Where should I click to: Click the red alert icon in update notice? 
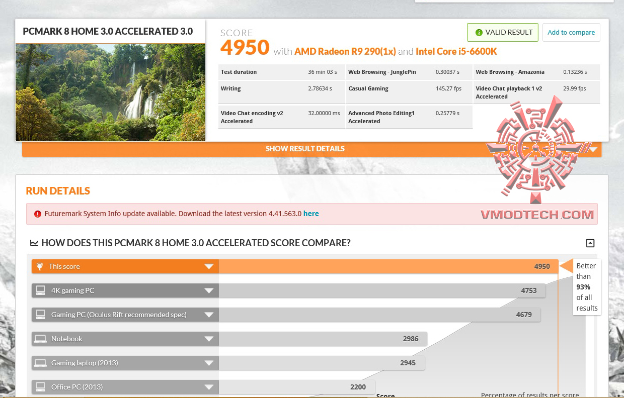pos(37,214)
